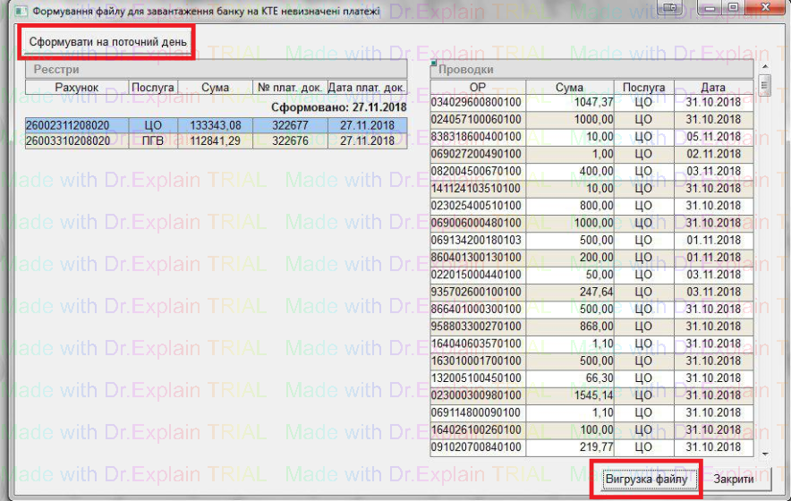The image size is (791, 501).
Task: Click the Дата column header in Проводки
Action: click(x=713, y=88)
